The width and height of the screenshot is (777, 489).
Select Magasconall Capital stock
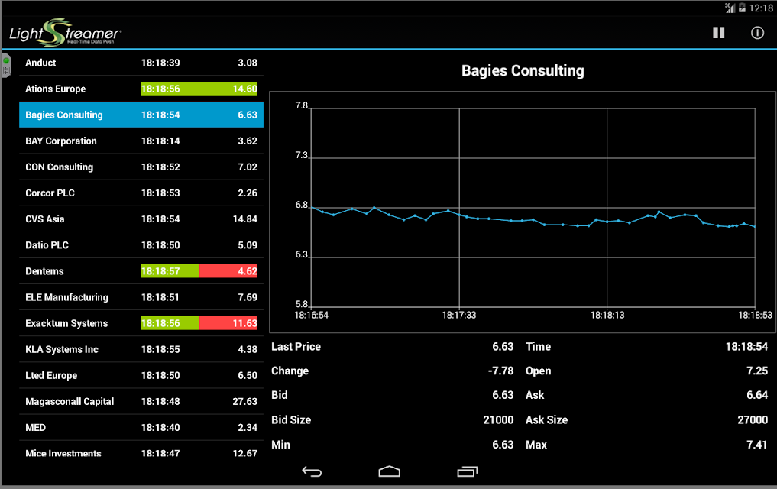pyautogui.click(x=141, y=401)
